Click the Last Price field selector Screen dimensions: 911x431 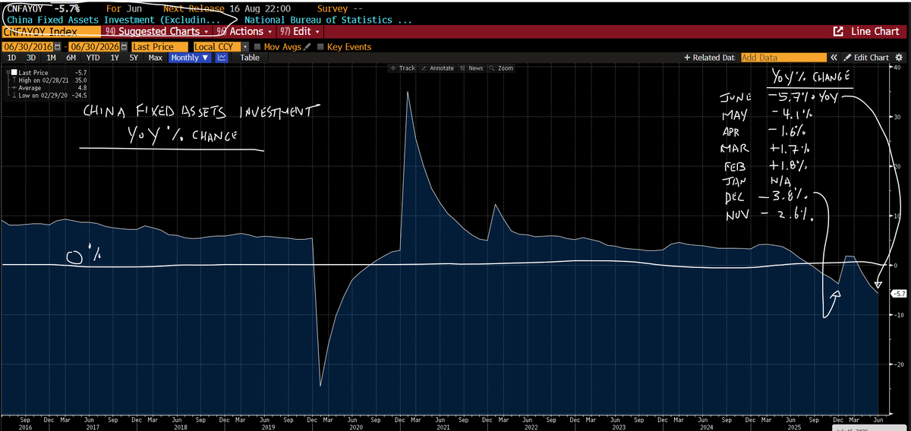[159, 47]
